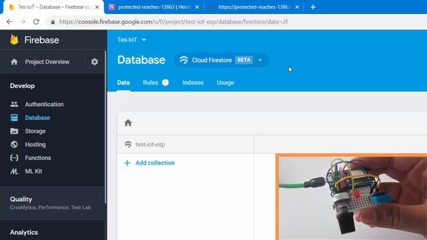Open project settings gear icon
The height and width of the screenshot is (240, 427).
tap(94, 62)
